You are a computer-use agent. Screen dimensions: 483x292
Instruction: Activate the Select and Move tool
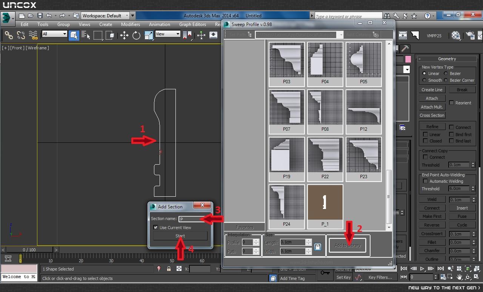(x=124, y=35)
